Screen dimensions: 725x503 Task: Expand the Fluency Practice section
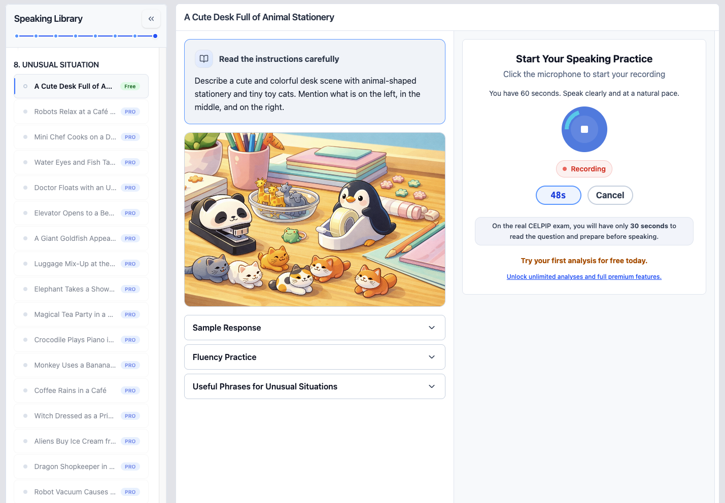pos(315,357)
